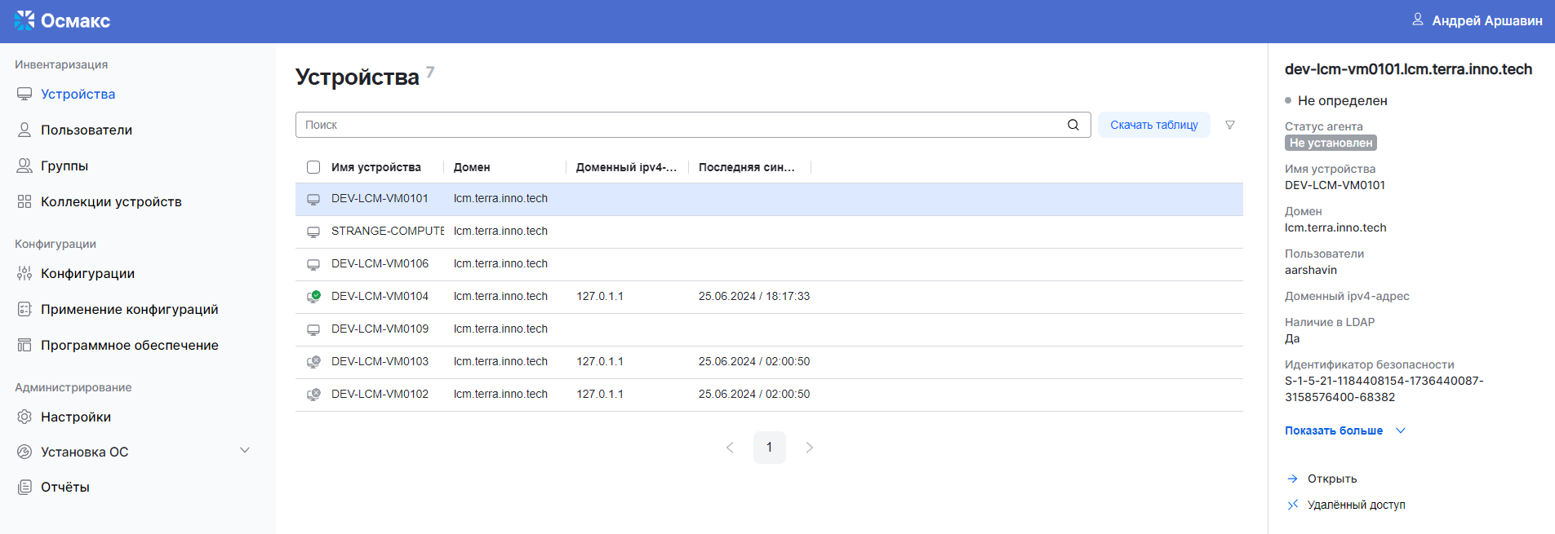Screen dimensions: 1555x534
Task: Select page 1 in pagination
Action: 769,448
